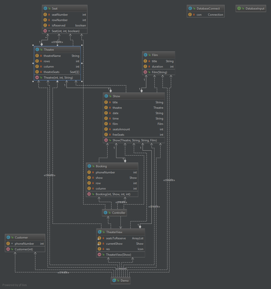Click the DatabaseConnect class icon

[190, 8]
